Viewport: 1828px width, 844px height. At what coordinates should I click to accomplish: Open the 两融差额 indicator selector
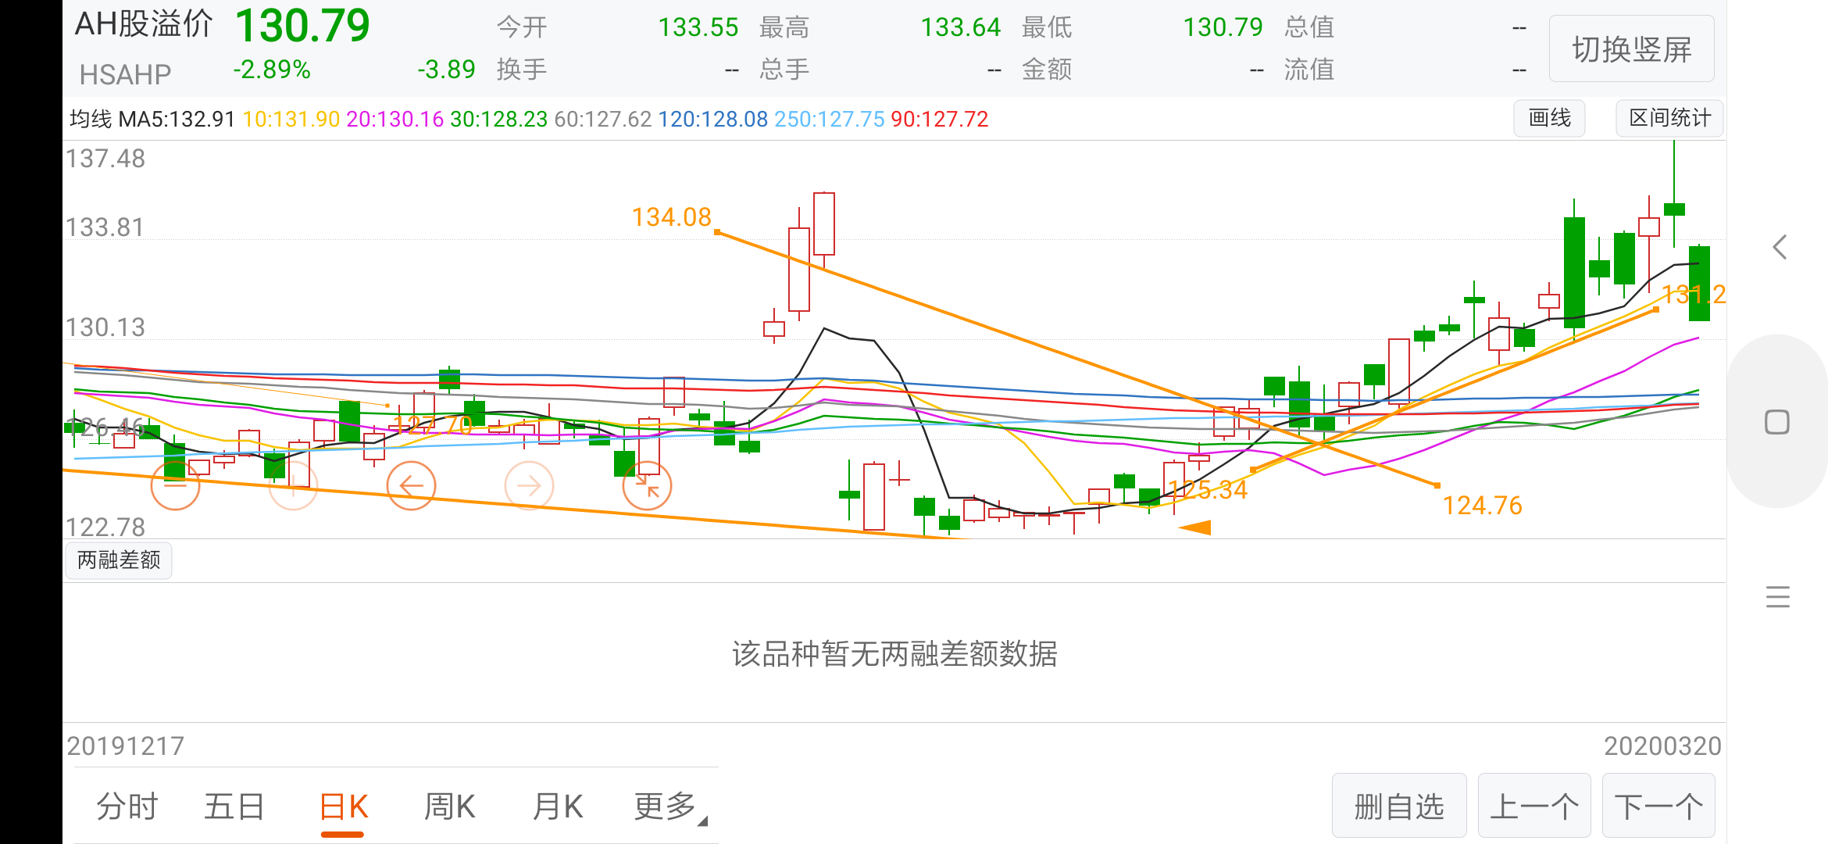tap(119, 560)
